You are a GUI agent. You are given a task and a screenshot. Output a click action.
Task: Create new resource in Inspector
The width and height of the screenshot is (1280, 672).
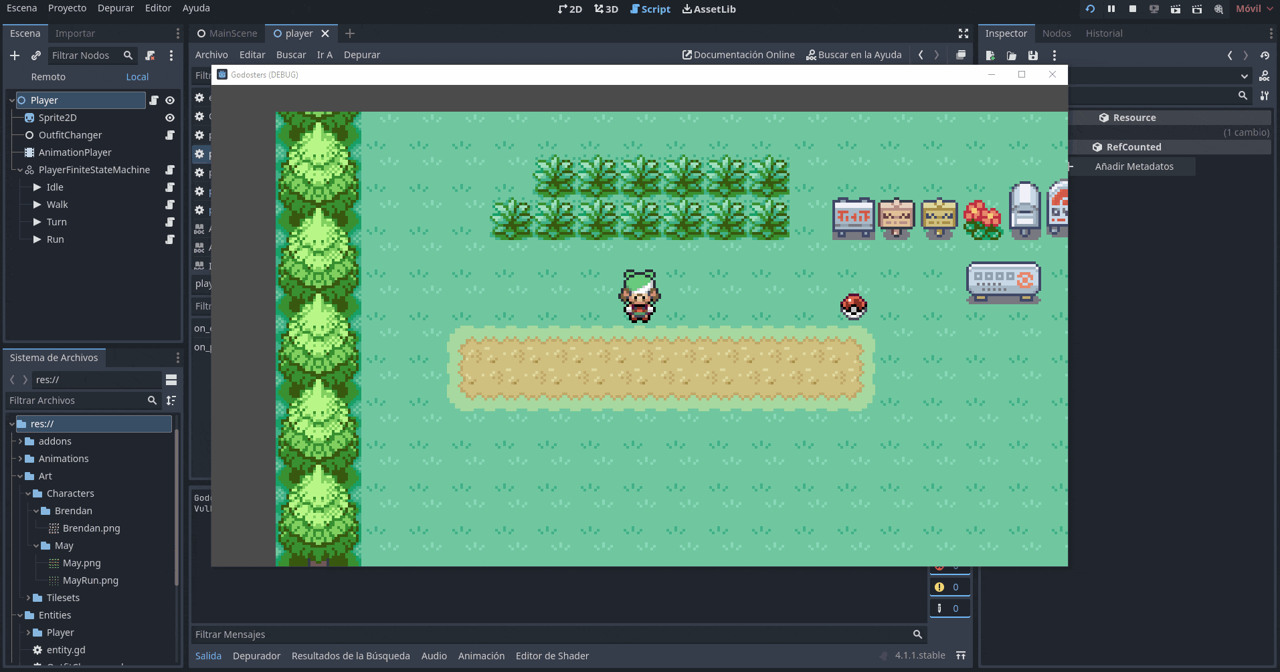[990, 55]
